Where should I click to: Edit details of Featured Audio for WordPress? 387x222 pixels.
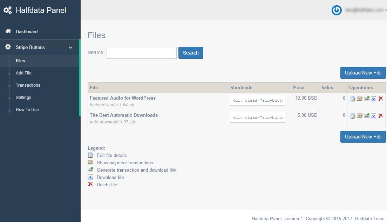tap(353, 99)
